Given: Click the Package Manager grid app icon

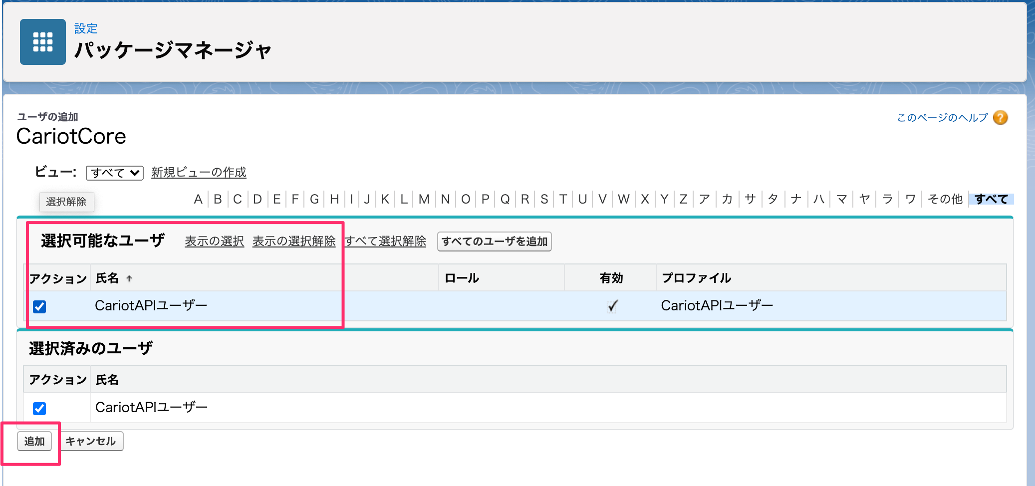Looking at the screenshot, I should coord(43,42).
